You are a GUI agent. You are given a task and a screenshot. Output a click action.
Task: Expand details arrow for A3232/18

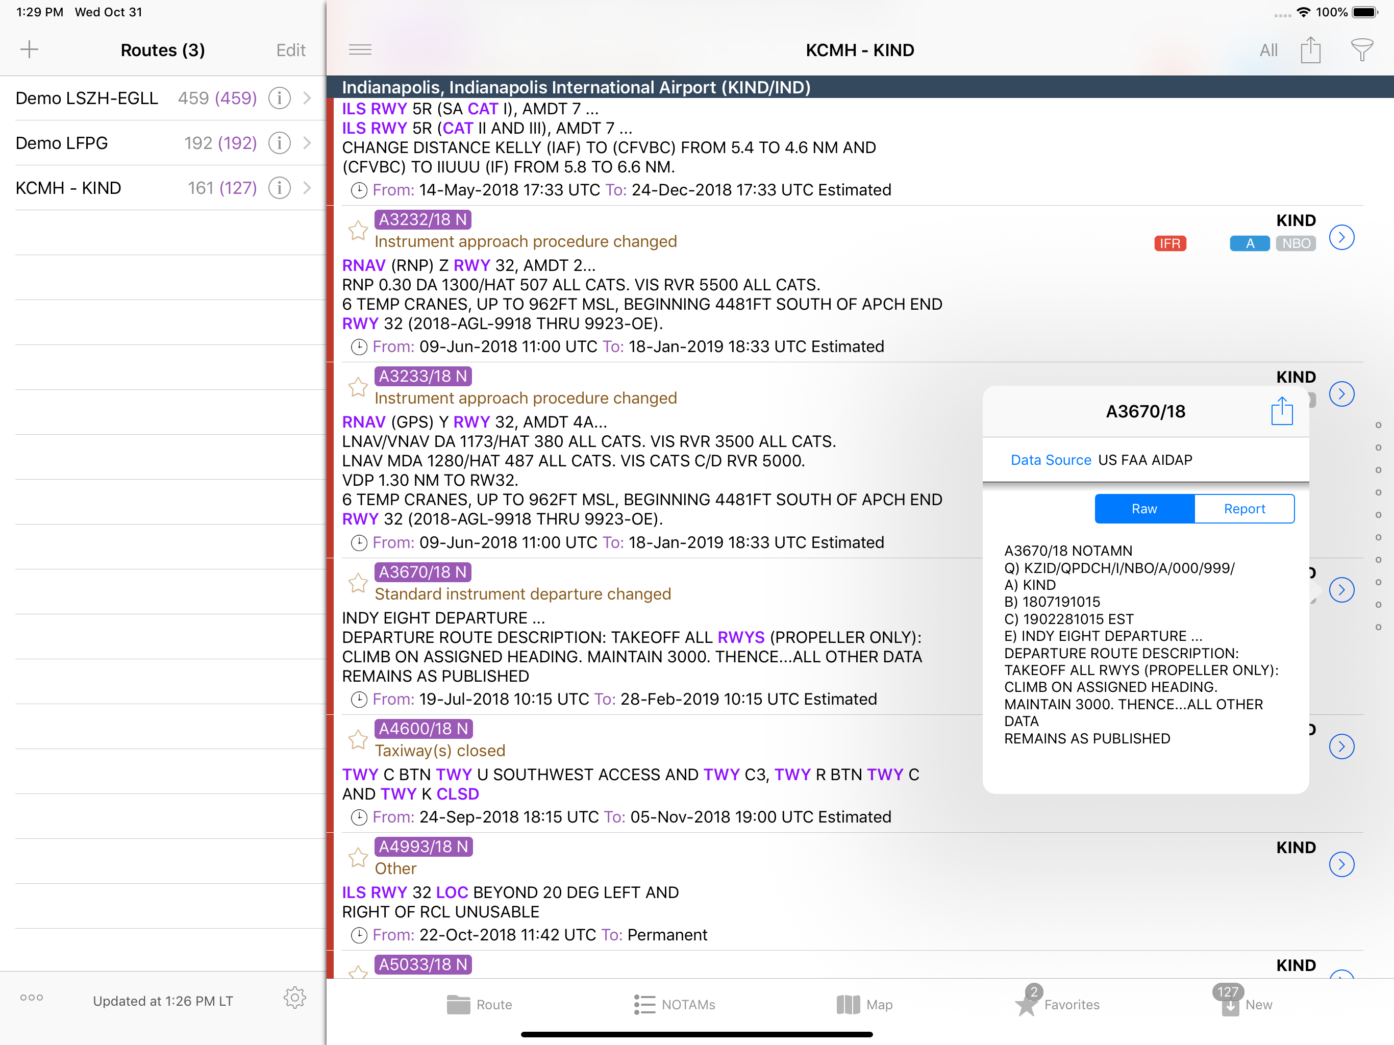coord(1341,238)
